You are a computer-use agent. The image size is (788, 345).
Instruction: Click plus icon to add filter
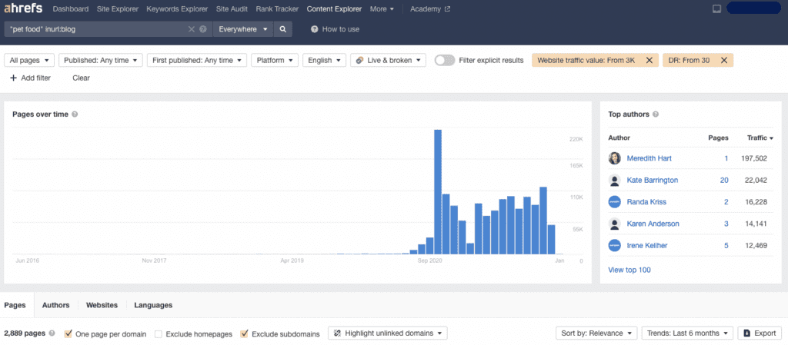pyautogui.click(x=14, y=78)
